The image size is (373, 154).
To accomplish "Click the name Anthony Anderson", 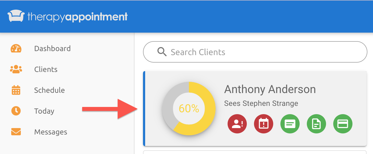I will click(x=270, y=89).
